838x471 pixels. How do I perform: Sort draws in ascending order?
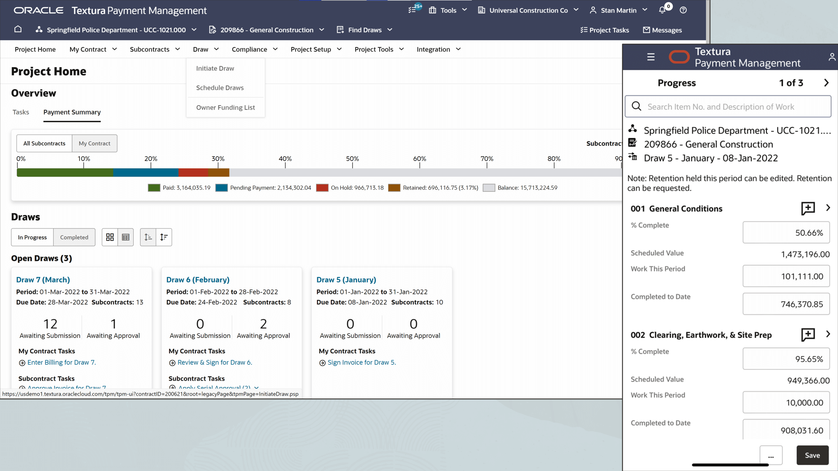pyautogui.click(x=148, y=237)
